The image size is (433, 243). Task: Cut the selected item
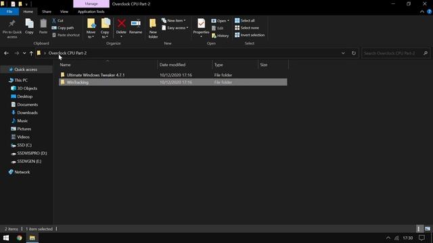[58, 21]
